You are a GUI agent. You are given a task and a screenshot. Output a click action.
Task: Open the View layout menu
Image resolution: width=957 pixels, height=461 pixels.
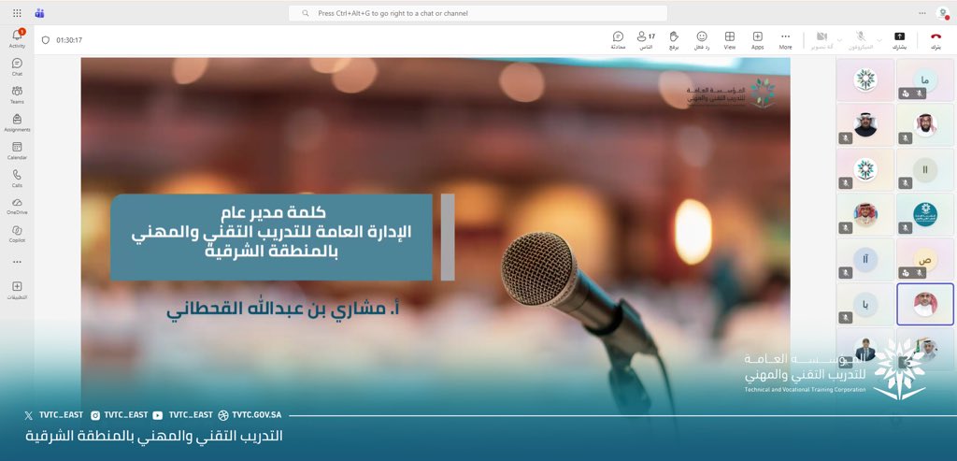729,40
